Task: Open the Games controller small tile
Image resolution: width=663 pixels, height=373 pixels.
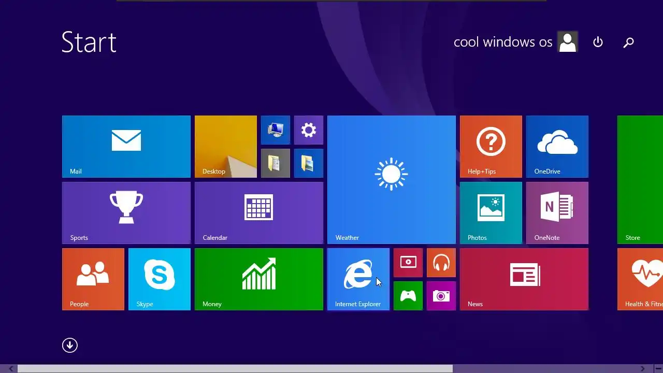Action: tap(408, 296)
